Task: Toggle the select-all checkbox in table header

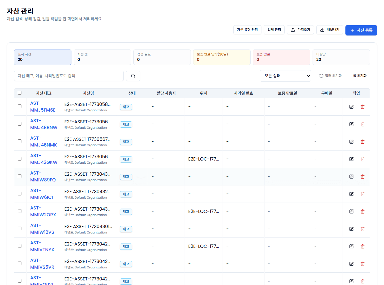Action: (20, 93)
